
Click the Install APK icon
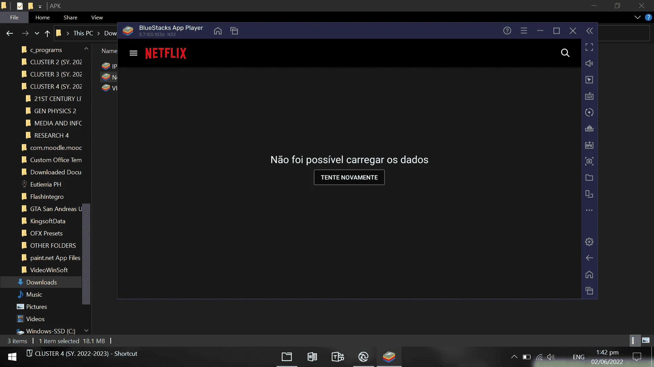pyautogui.click(x=589, y=145)
